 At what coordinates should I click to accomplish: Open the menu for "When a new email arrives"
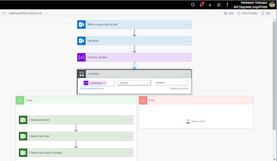(187, 25)
